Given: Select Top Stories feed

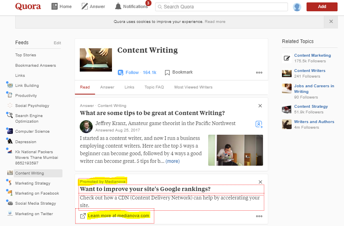Looking at the screenshot, I should click(26, 55).
